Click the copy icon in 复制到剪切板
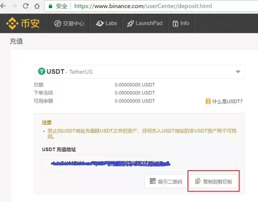Screen dimensions: 258x202 [198, 181]
